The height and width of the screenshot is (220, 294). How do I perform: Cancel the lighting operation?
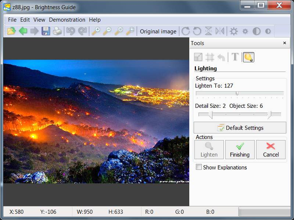(271, 150)
